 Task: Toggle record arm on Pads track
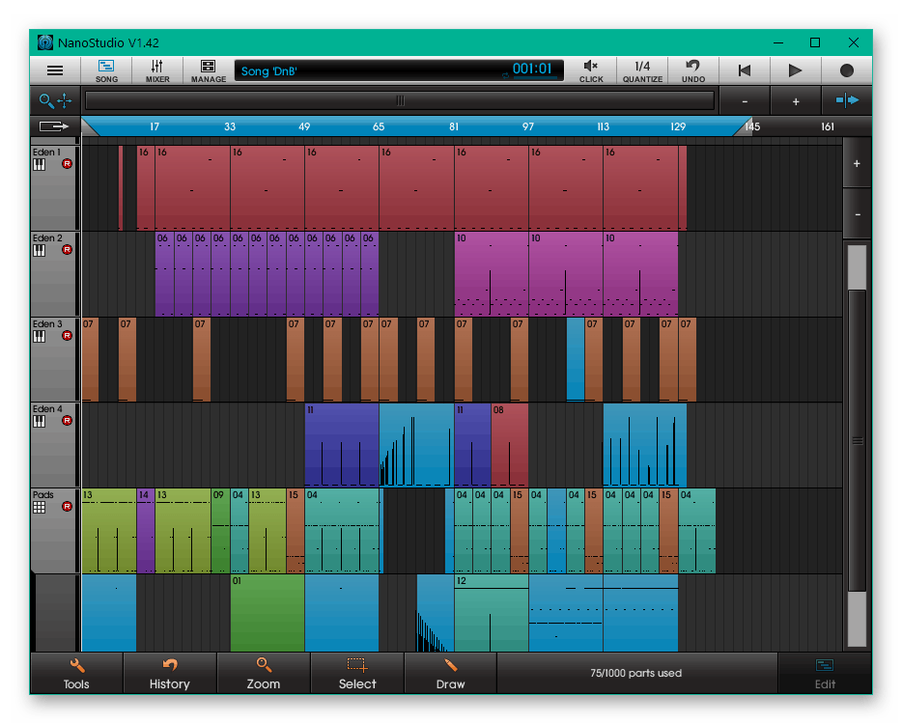pyautogui.click(x=68, y=506)
